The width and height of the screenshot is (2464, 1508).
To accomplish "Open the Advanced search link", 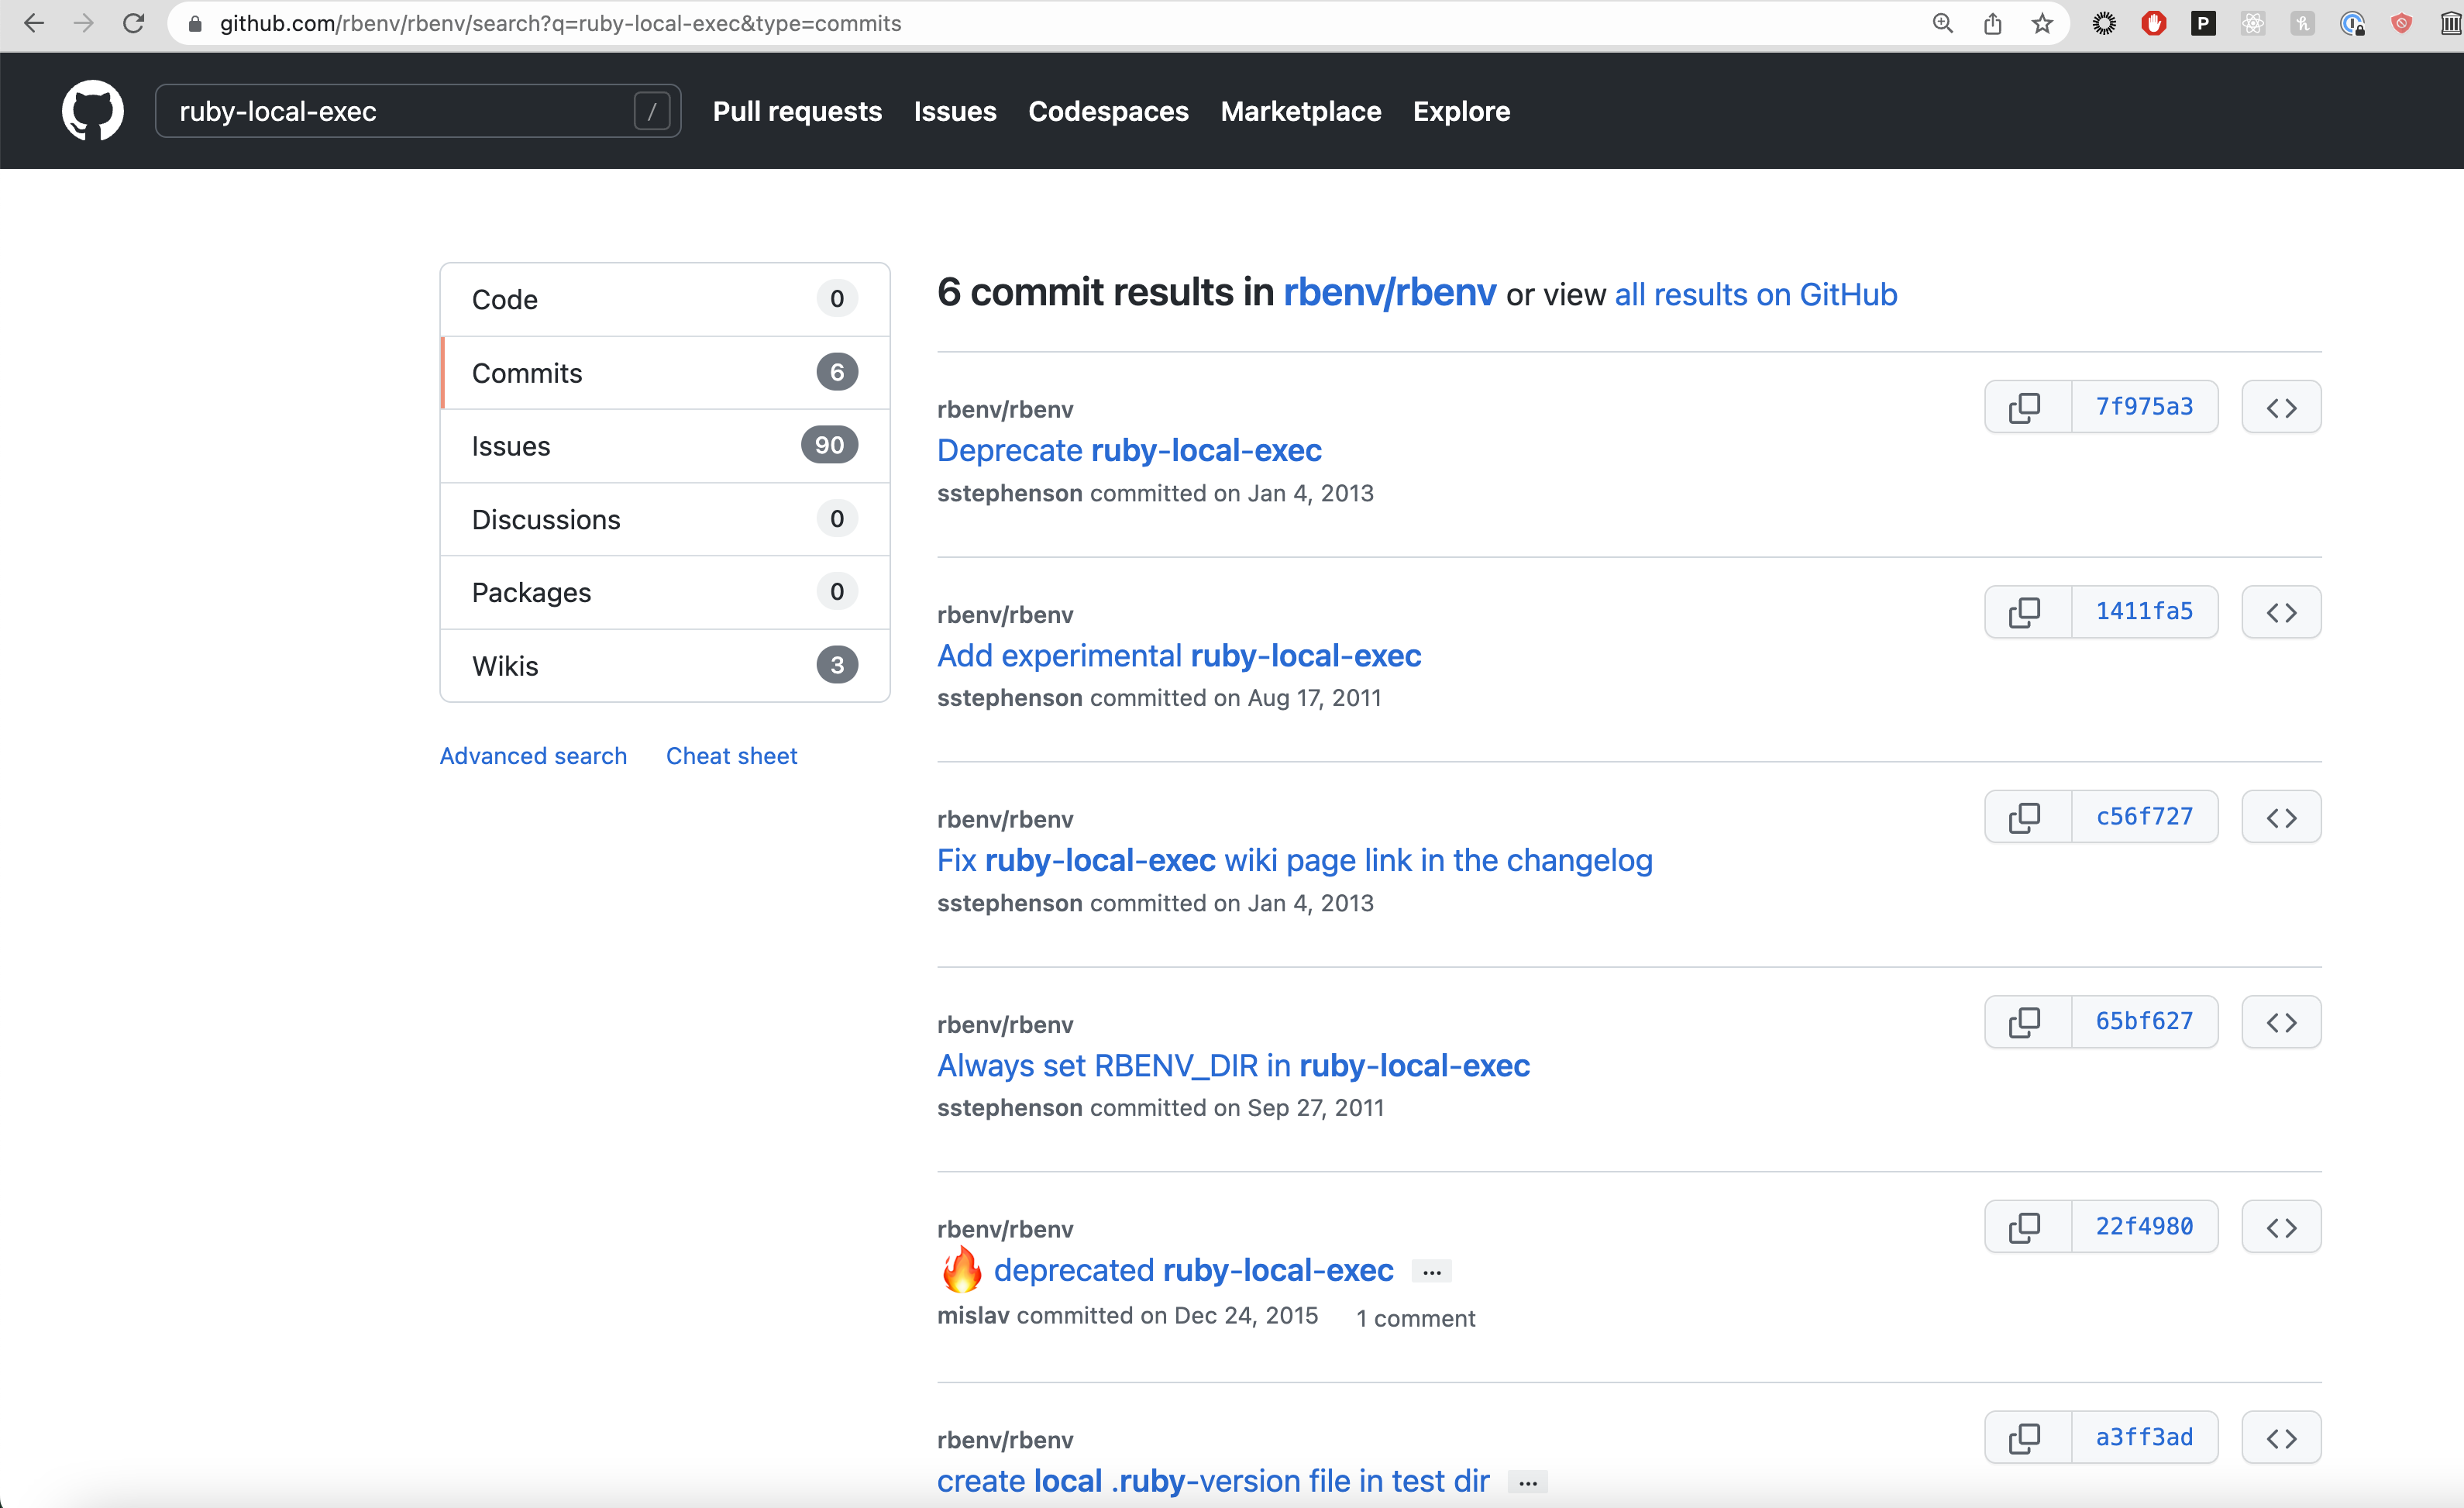I will [x=533, y=756].
